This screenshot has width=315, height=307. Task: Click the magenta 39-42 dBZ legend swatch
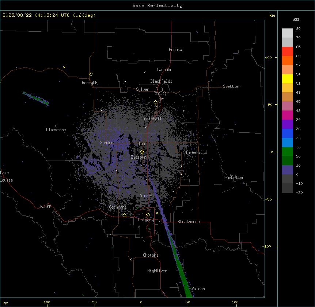(x=287, y=115)
